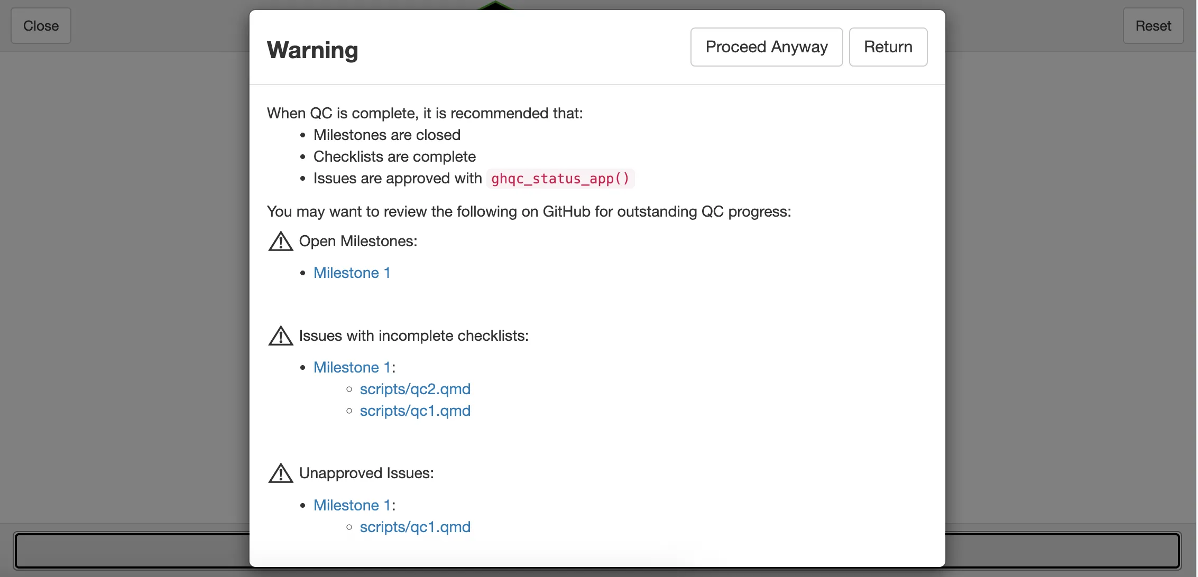Open the scripts/qc2.qmd issue link
The width and height of the screenshot is (1198, 577).
415,389
